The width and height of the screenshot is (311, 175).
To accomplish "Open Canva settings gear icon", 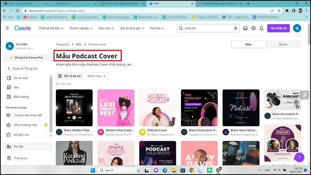I will [x=253, y=28].
